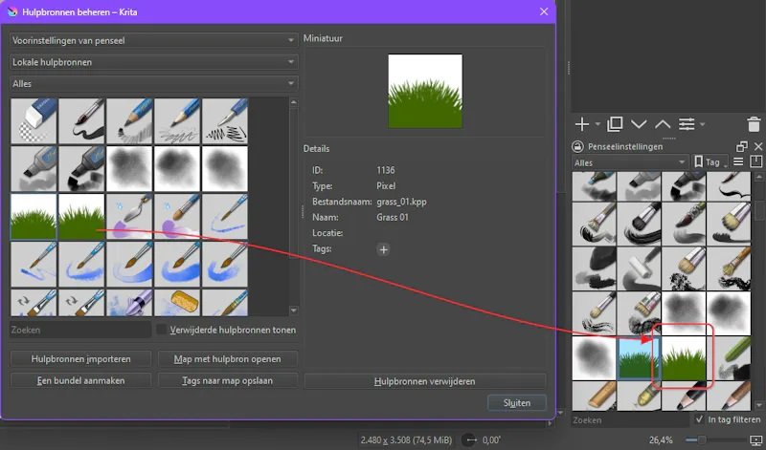766x450 pixels.
Task: Move layer down with chevron icon
Action: click(639, 124)
